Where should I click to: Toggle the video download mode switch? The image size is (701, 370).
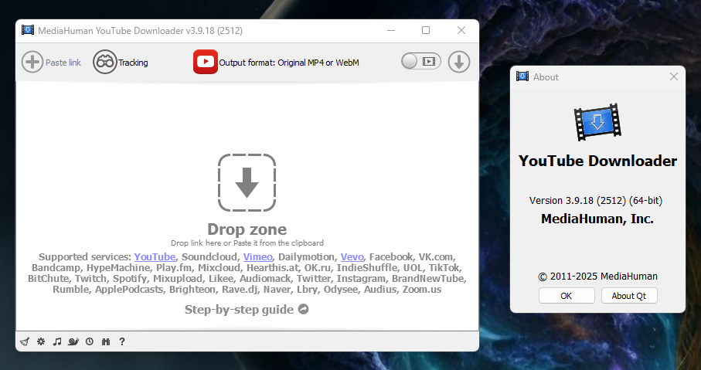420,62
